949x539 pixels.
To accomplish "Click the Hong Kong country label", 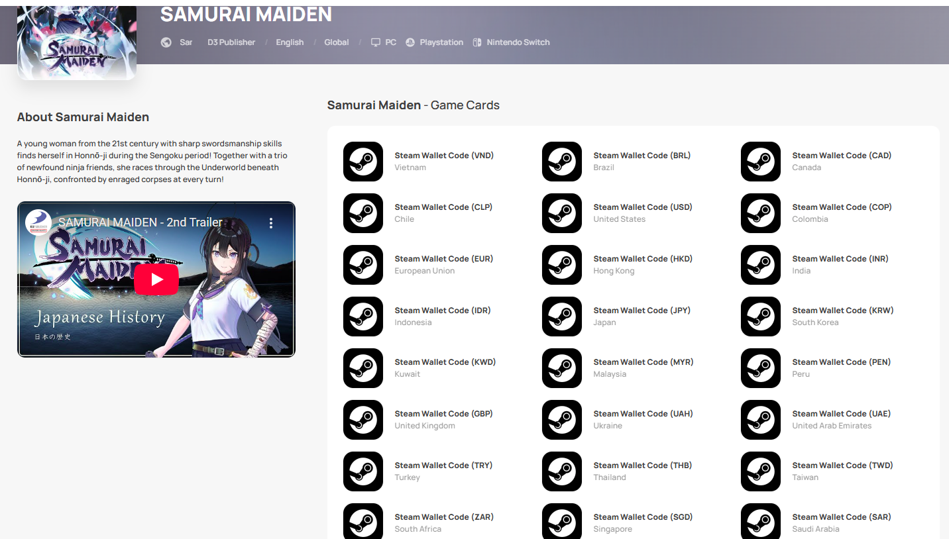I will pos(614,271).
